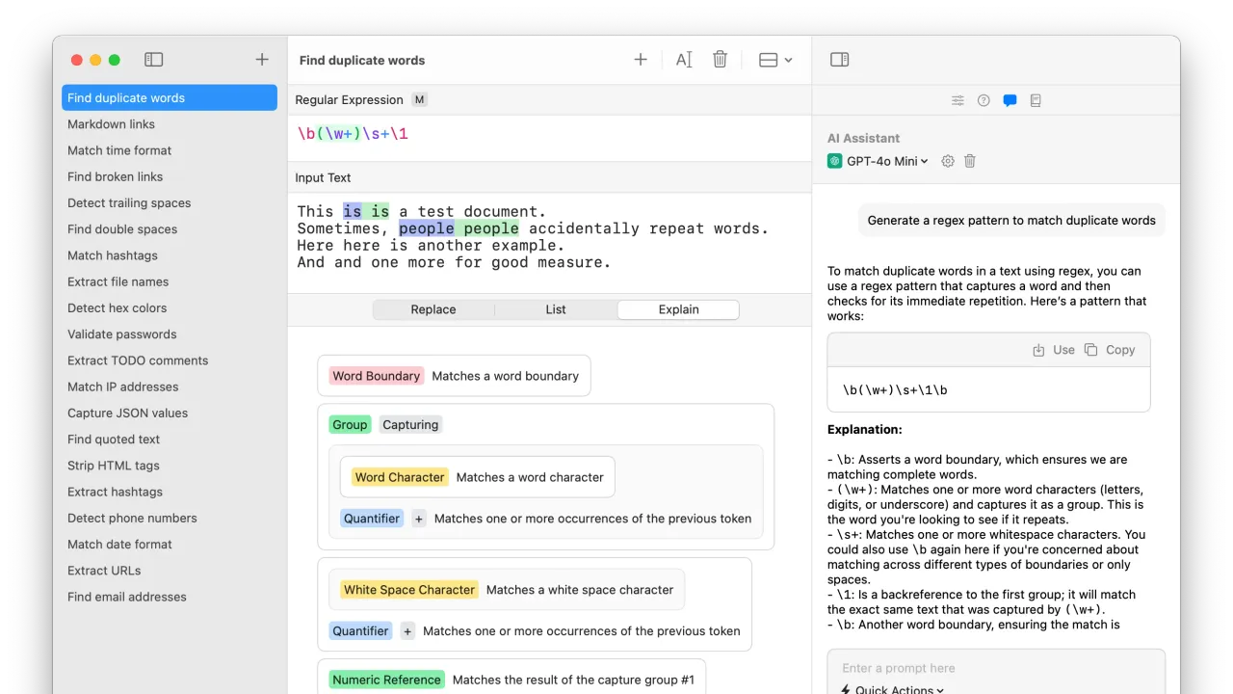The image size is (1233, 694).
Task: Open AI Assistant settings gear
Action: pos(948,161)
